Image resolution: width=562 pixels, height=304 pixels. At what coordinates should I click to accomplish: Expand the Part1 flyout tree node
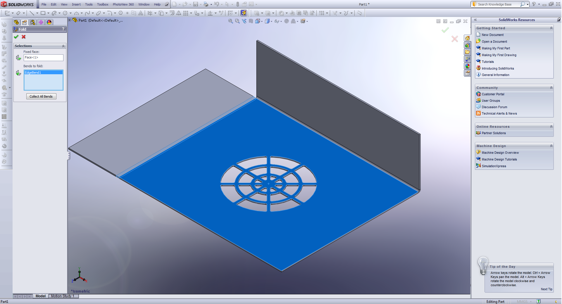click(70, 20)
